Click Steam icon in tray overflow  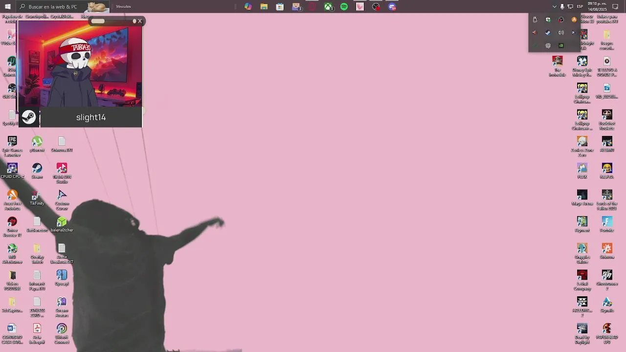pos(548,33)
